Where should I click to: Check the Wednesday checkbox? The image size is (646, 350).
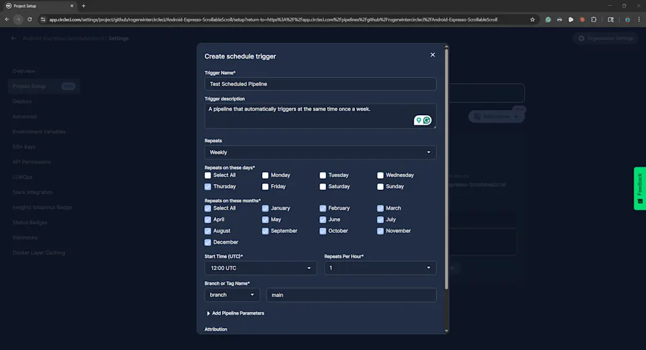click(x=380, y=176)
